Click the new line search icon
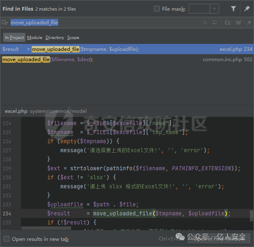This screenshot has height=247, width=254. [x=214, y=23]
